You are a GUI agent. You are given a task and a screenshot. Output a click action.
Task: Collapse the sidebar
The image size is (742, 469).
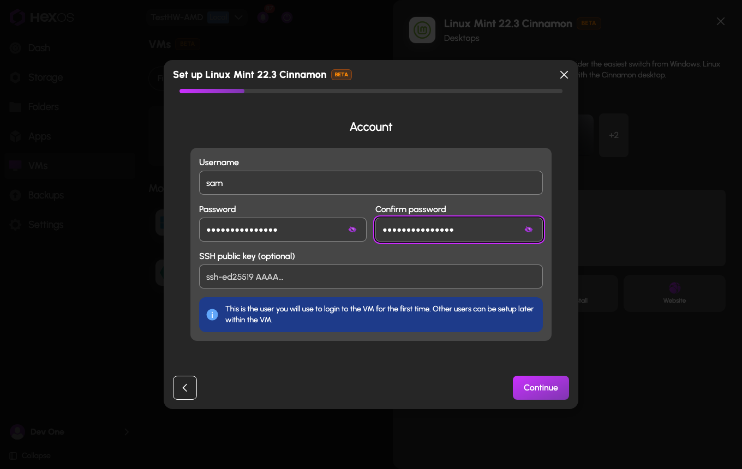[30, 456]
